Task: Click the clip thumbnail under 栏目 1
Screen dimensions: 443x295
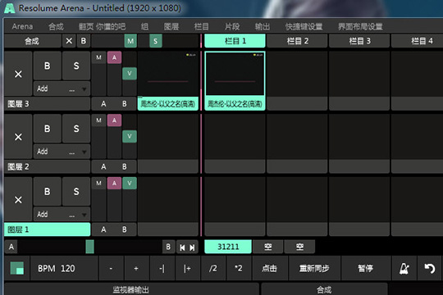Action: tap(235, 74)
